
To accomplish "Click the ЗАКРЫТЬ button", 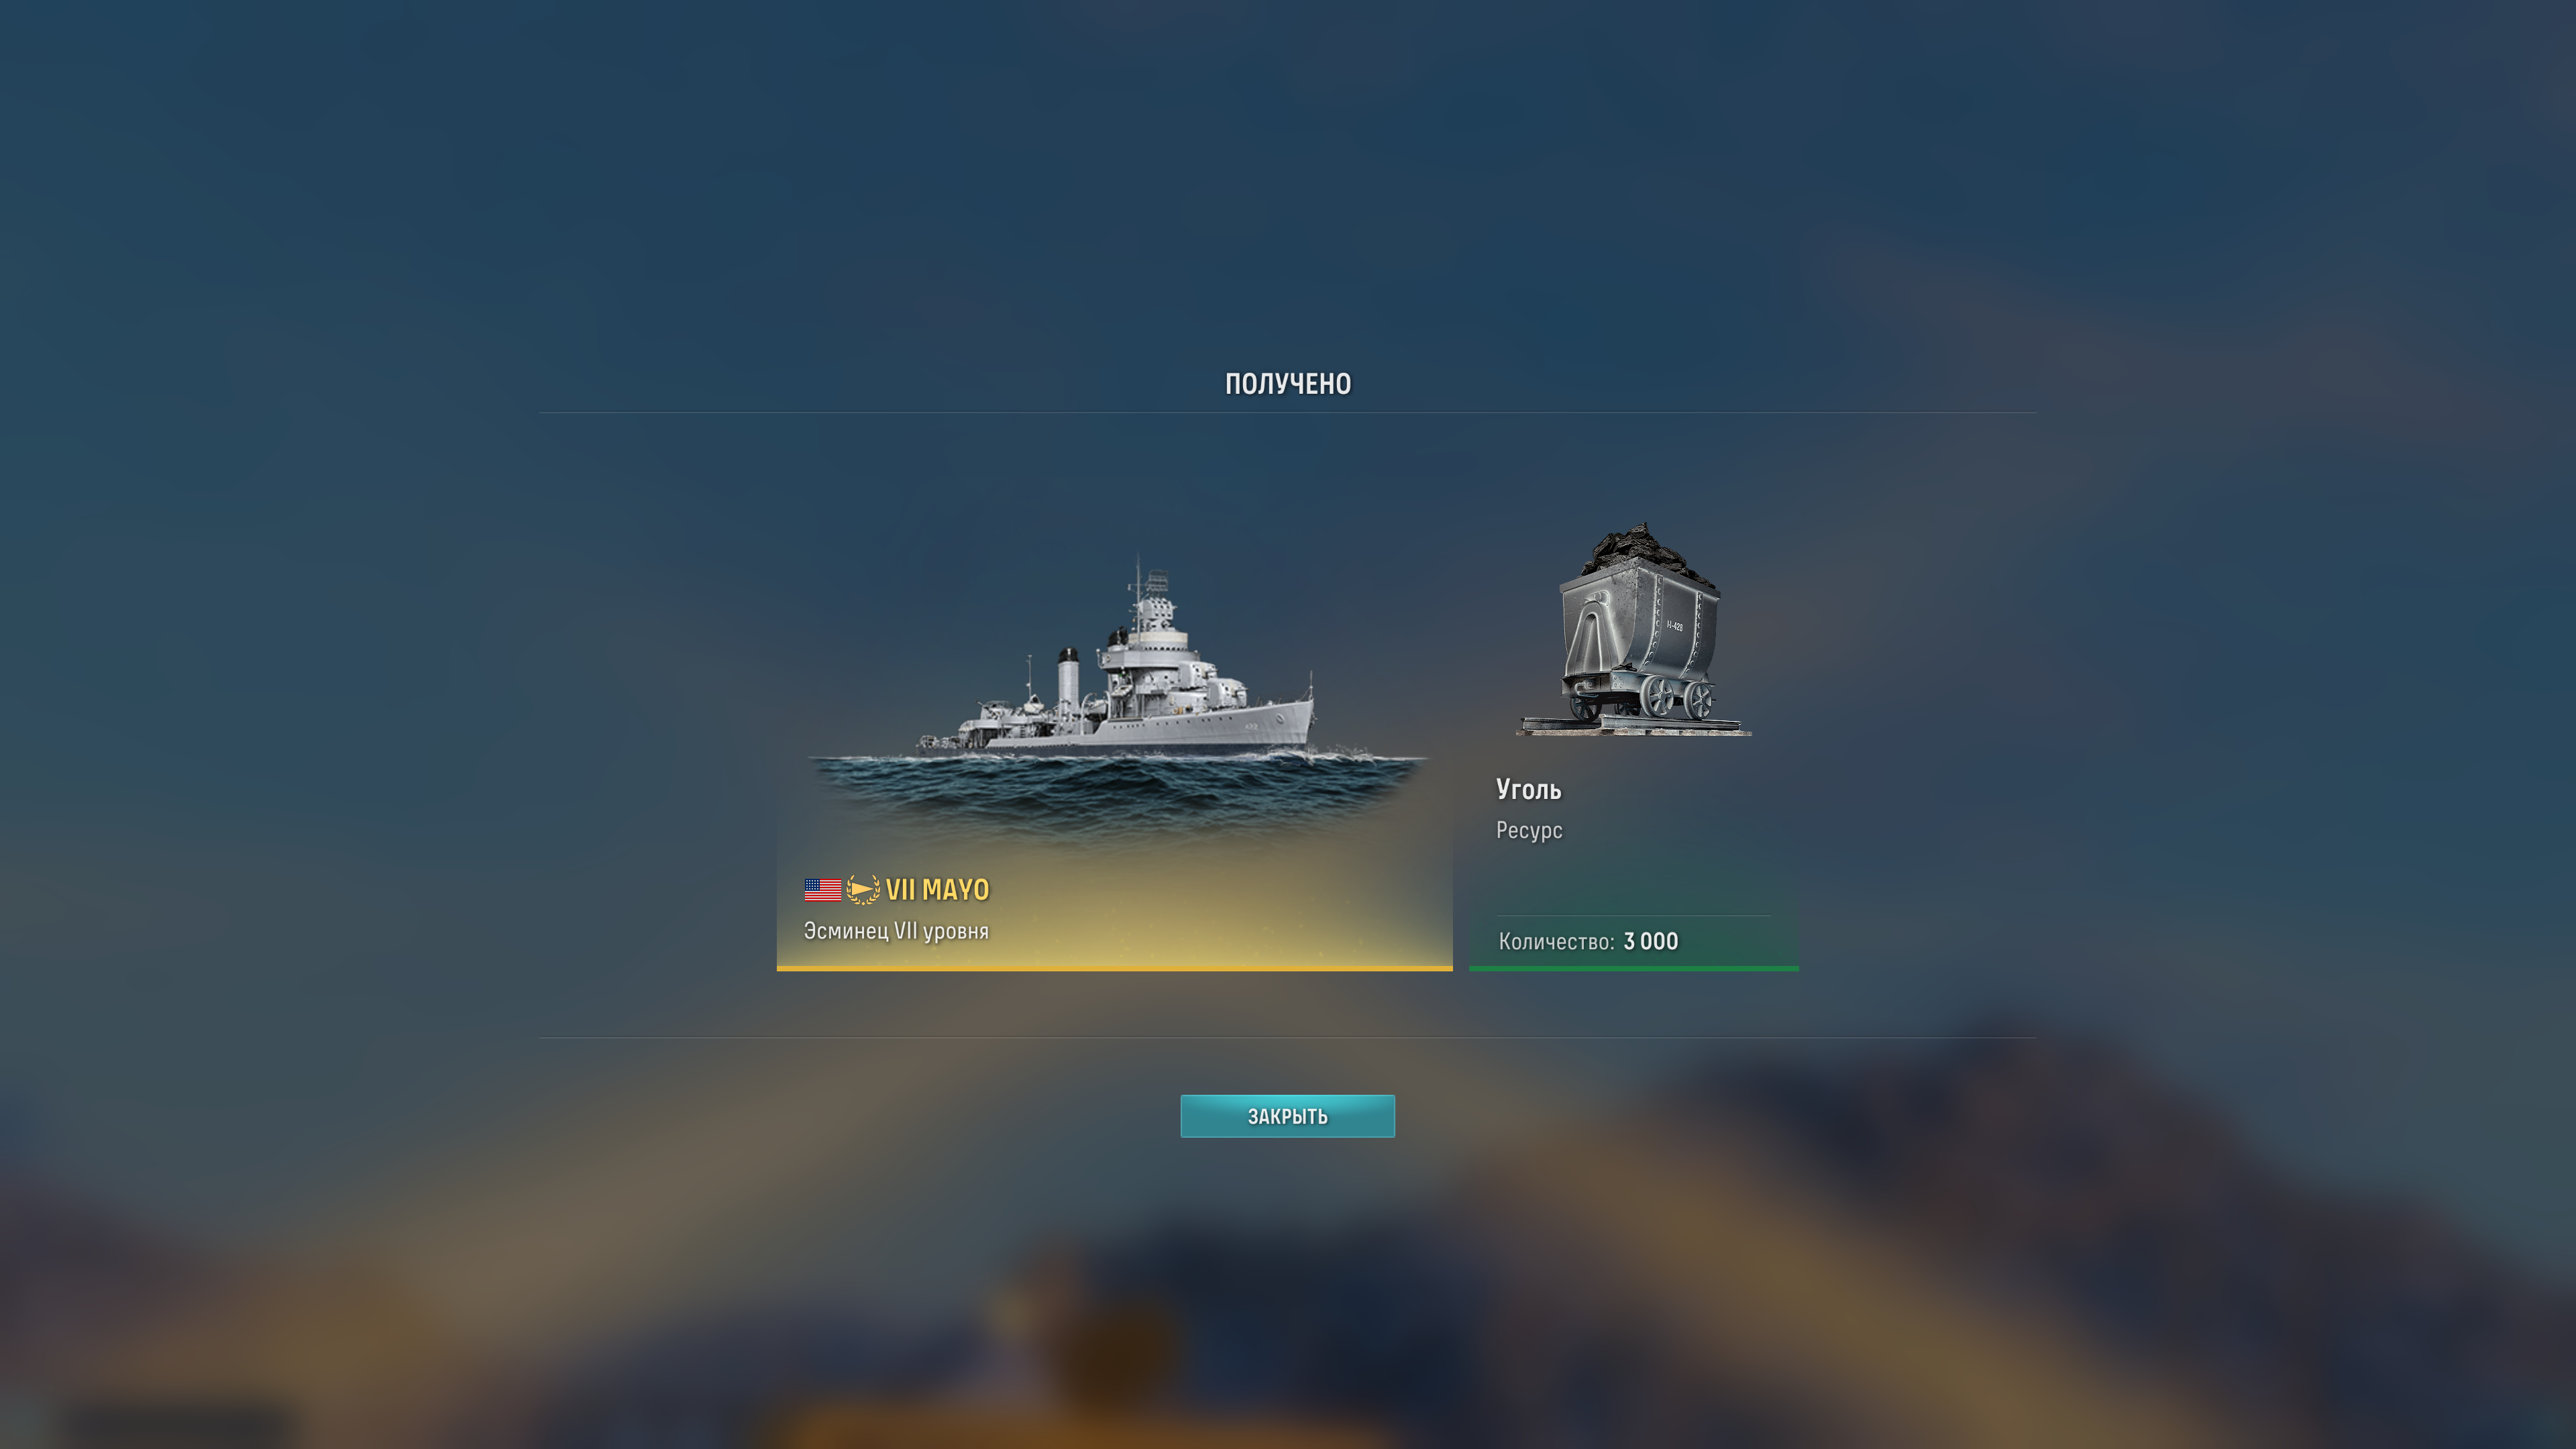I will click(1287, 1116).
